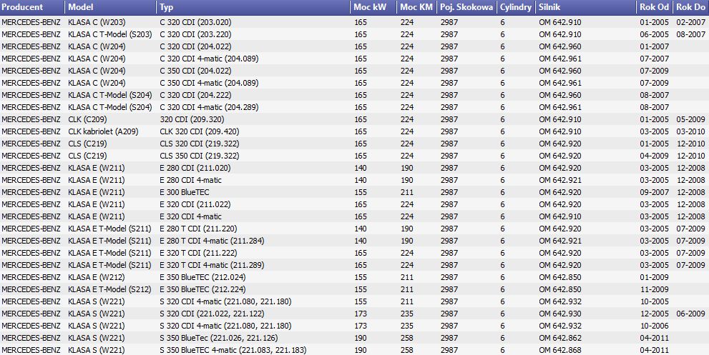
Task: Select the E 350 BlueTEC (212.024) cell
Action: coord(203,277)
